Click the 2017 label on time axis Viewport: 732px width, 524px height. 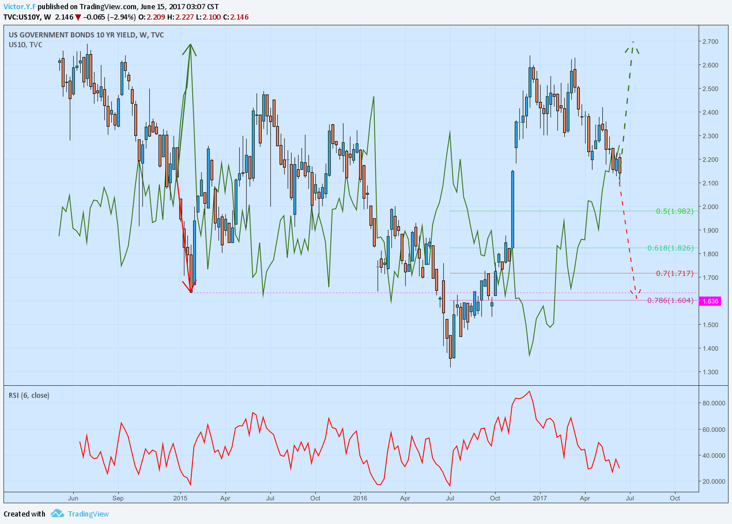[539, 498]
